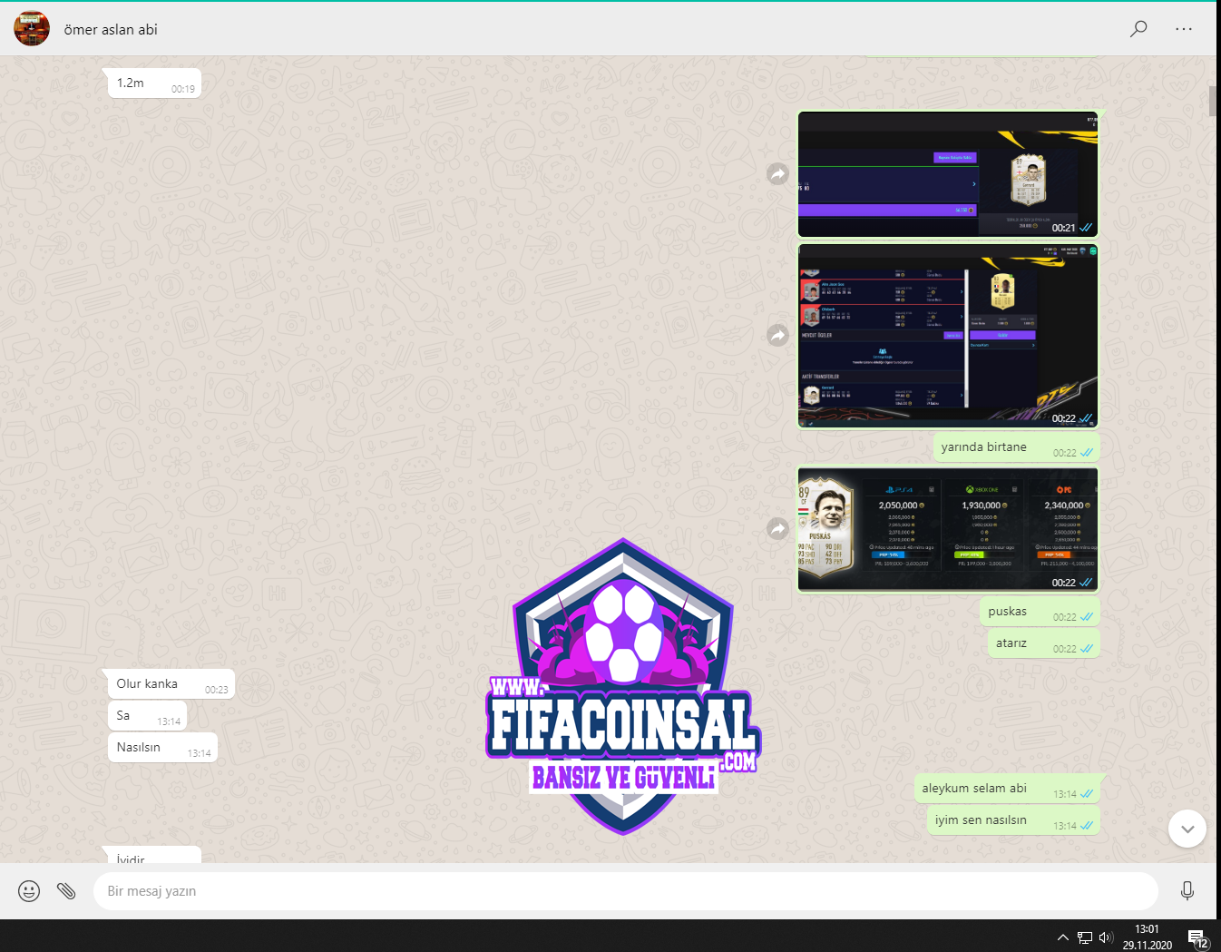This screenshot has height=952, width=1221.
Task: Forward the 00:21 screenshot image
Action: (777, 173)
